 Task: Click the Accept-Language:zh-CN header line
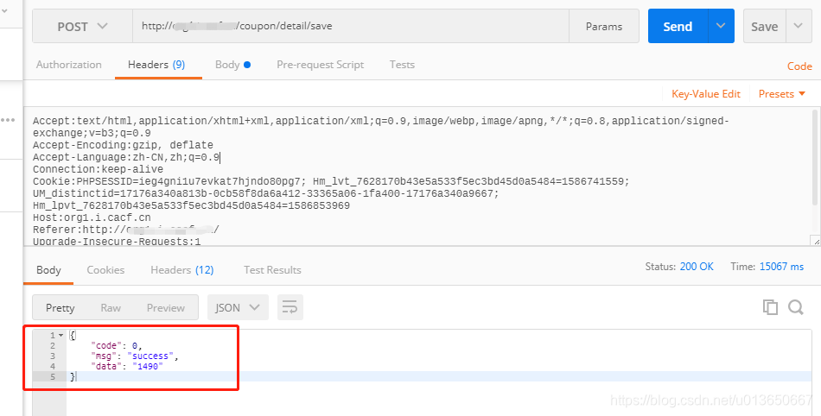click(125, 157)
